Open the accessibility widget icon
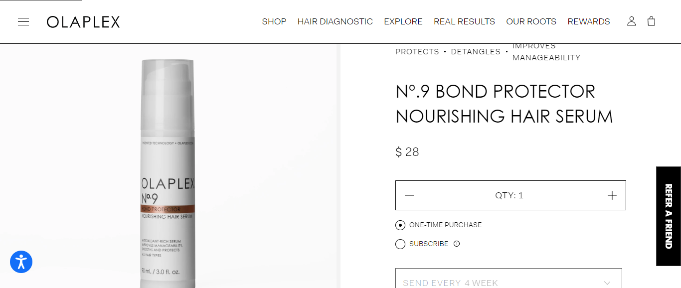This screenshot has height=288, width=681. pyautogui.click(x=21, y=262)
